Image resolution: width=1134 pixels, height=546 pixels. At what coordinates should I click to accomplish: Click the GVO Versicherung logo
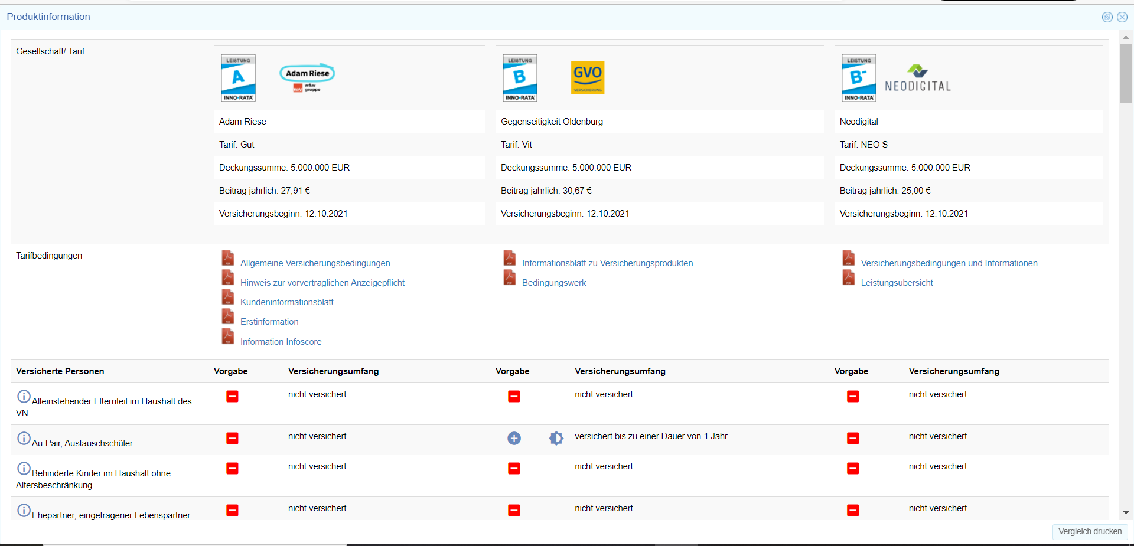point(587,78)
